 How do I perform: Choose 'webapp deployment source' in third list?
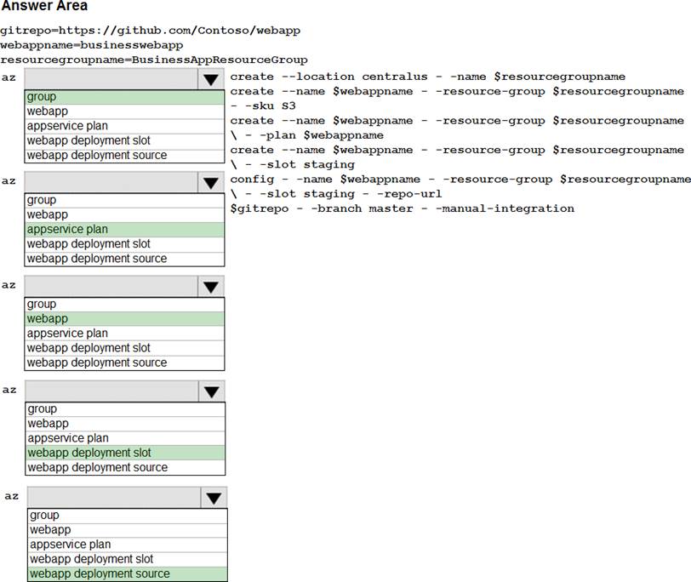pos(124,362)
